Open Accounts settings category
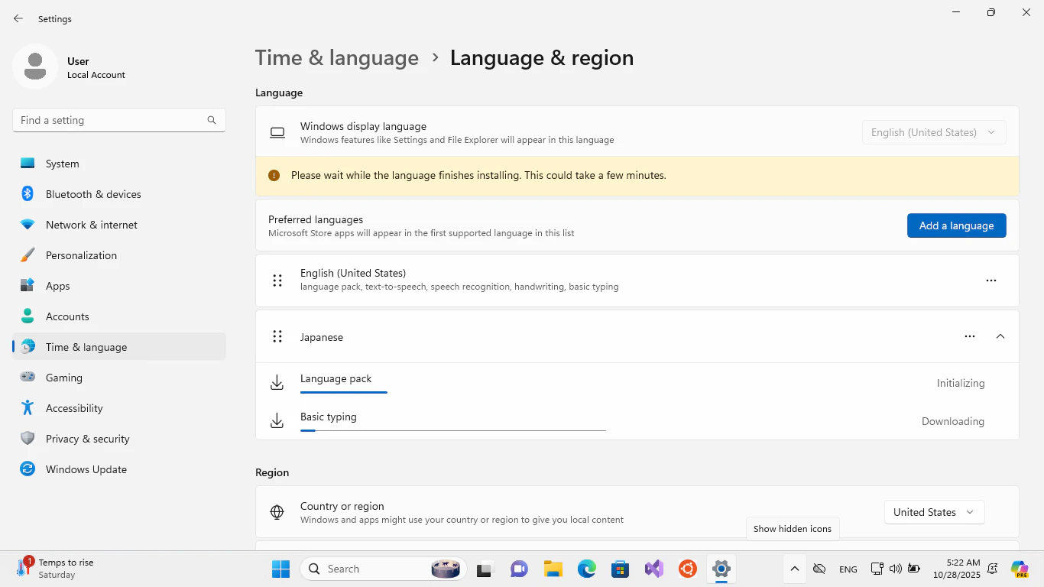 tap(119, 316)
